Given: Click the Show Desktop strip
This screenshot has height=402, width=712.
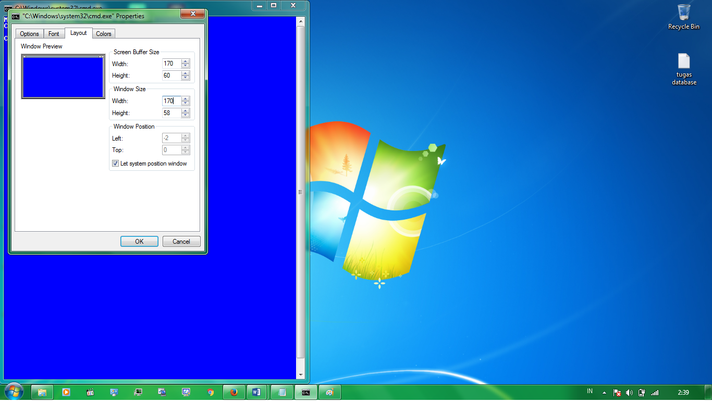Looking at the screenshot, I should (x=708, y=392).
